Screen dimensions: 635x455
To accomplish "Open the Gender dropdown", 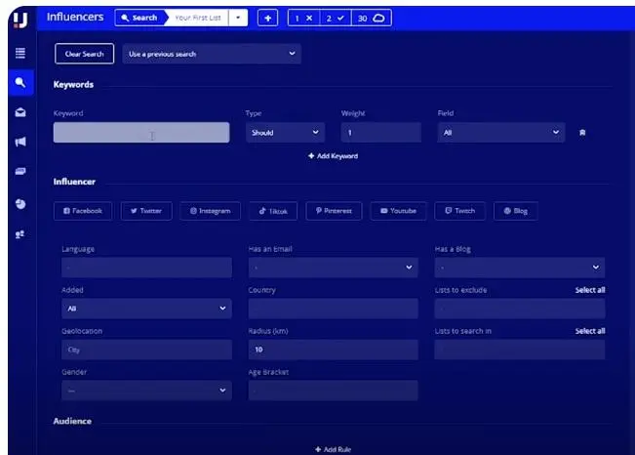I will tap(146, 391).
